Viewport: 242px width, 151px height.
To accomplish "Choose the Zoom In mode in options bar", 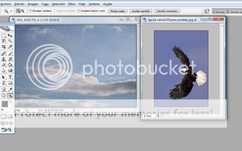I will click(x=18, y=11).
